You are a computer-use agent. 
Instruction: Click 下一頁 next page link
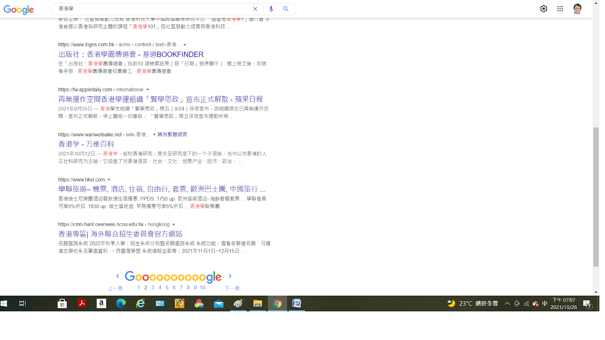(232, 288)
